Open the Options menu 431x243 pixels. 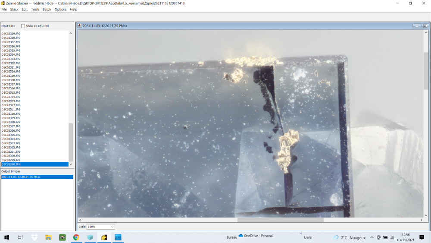[x=60, y=9]
